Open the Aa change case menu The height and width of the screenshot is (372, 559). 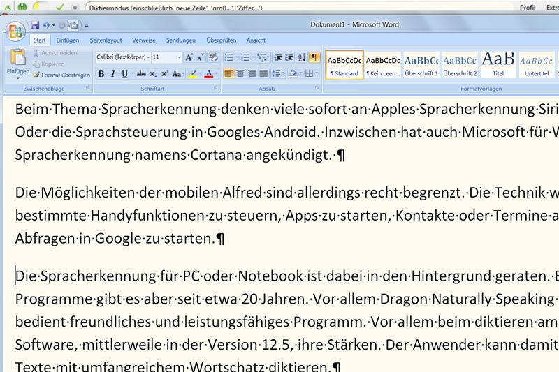[177, 74]
